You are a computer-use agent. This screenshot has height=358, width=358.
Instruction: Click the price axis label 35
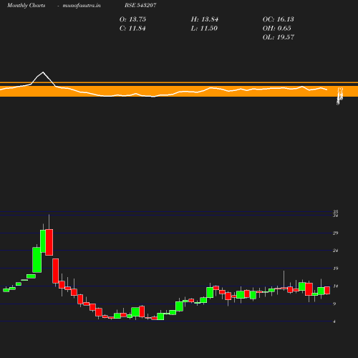click(x=336, y=212)
